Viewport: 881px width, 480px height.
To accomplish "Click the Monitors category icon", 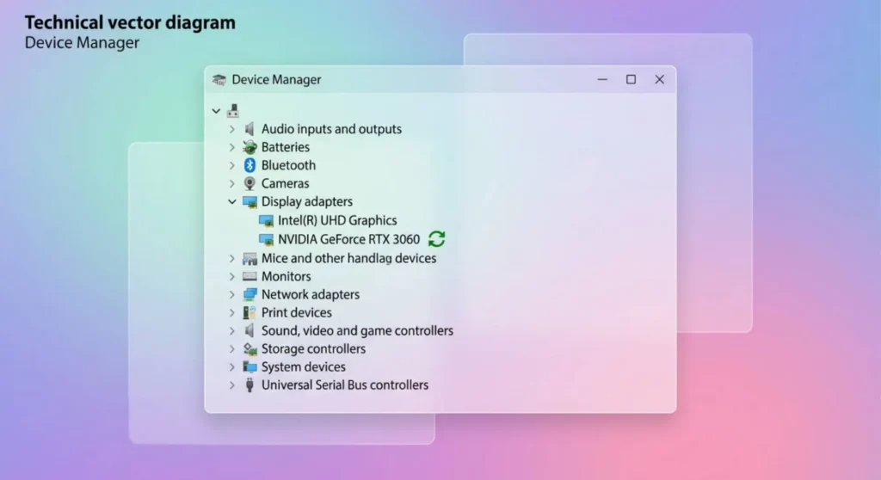I will (250, 276).
